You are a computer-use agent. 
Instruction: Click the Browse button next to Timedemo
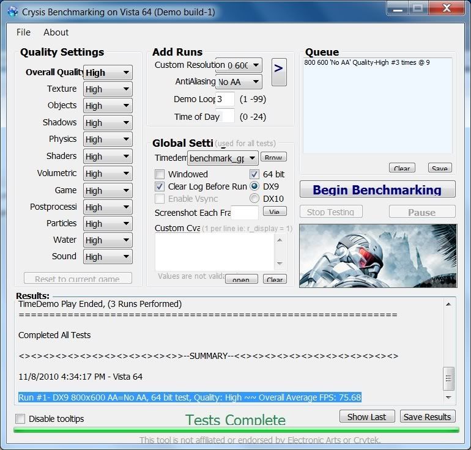273,157
